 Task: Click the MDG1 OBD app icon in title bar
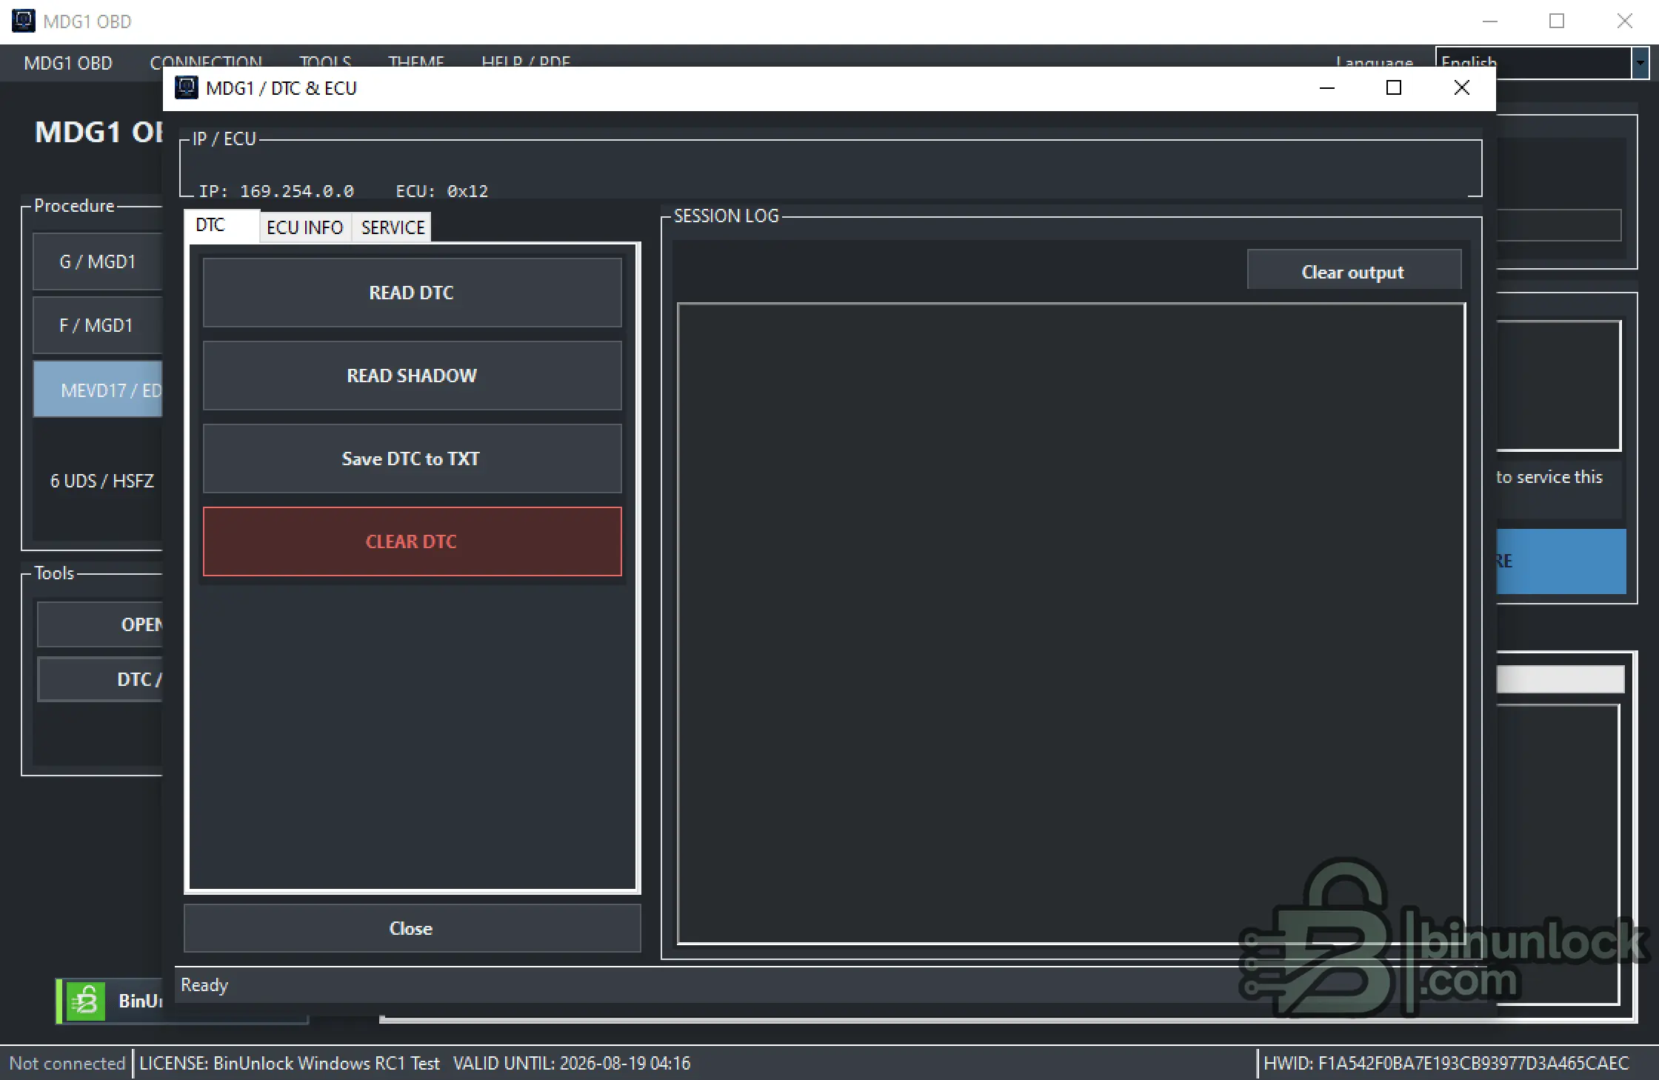coord(24,21)
